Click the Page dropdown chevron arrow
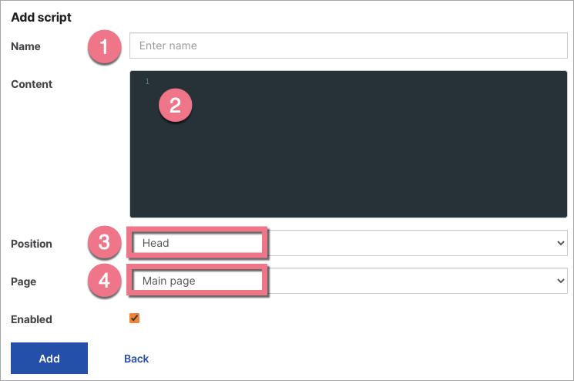The height and width of the screenshot is (381, 574). click(x=560, y=281)
